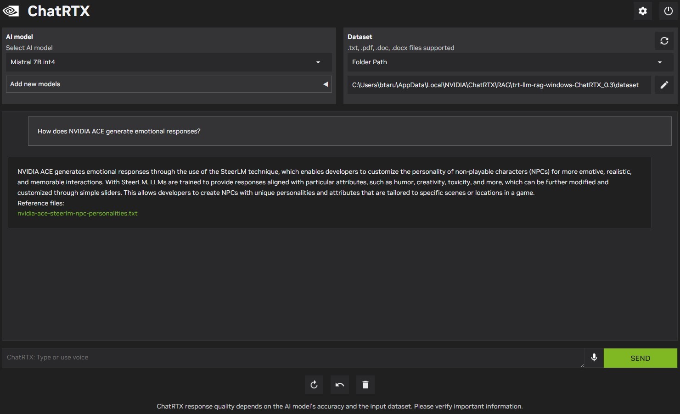Click the 'Reference files:' text
The height and width of the screenshot is (414, 680).
(41, 203)
